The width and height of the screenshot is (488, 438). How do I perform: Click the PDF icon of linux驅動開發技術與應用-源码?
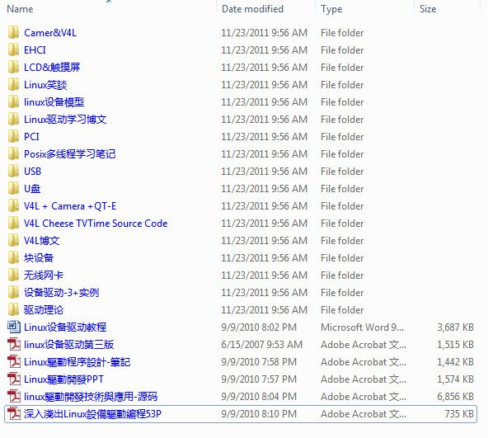pos(14,396)
